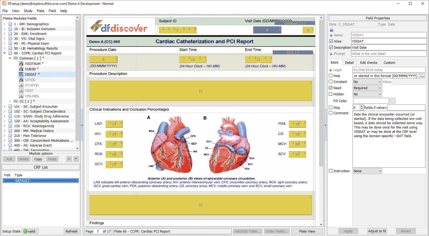Open the Need dropdown showing Required

[367, 88]
